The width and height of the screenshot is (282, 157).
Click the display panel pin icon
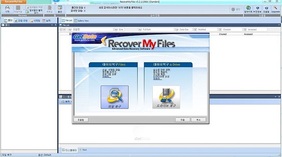pos(279,97)
